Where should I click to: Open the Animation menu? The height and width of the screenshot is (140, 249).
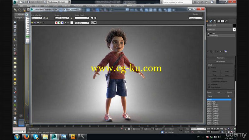click(78, 6)
